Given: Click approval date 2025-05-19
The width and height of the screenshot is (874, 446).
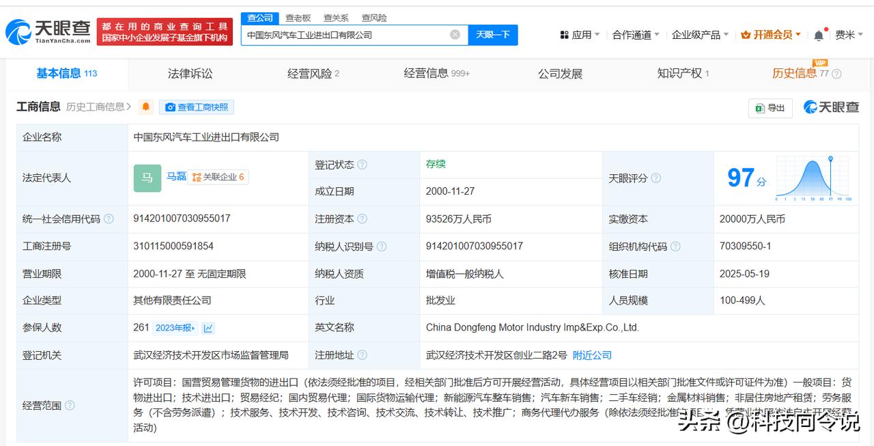Looking at the screenshot, I should (x=744, y=274).
